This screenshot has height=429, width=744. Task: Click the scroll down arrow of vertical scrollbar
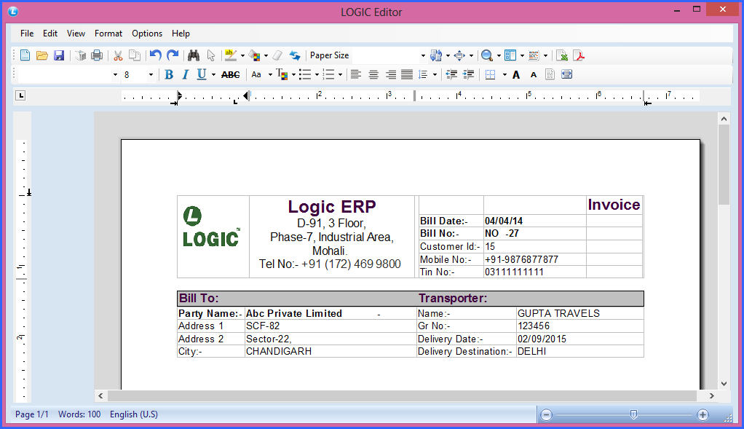[x=724, y=383]
